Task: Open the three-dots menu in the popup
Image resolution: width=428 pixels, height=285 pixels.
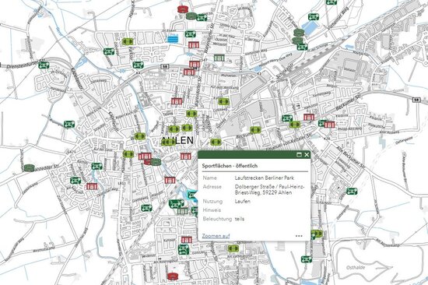Action: [x=299, y=236]
